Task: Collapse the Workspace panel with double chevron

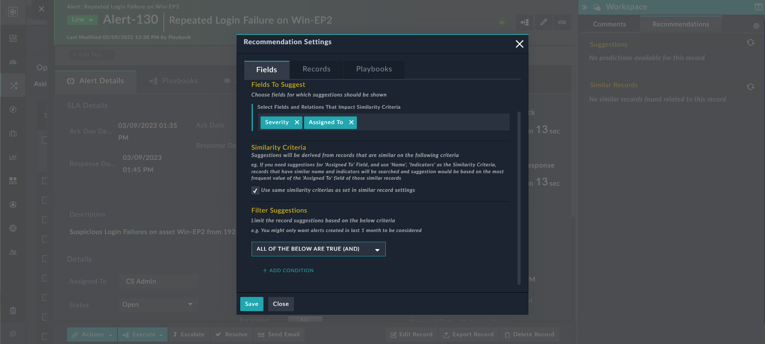Action: (585, 7)
